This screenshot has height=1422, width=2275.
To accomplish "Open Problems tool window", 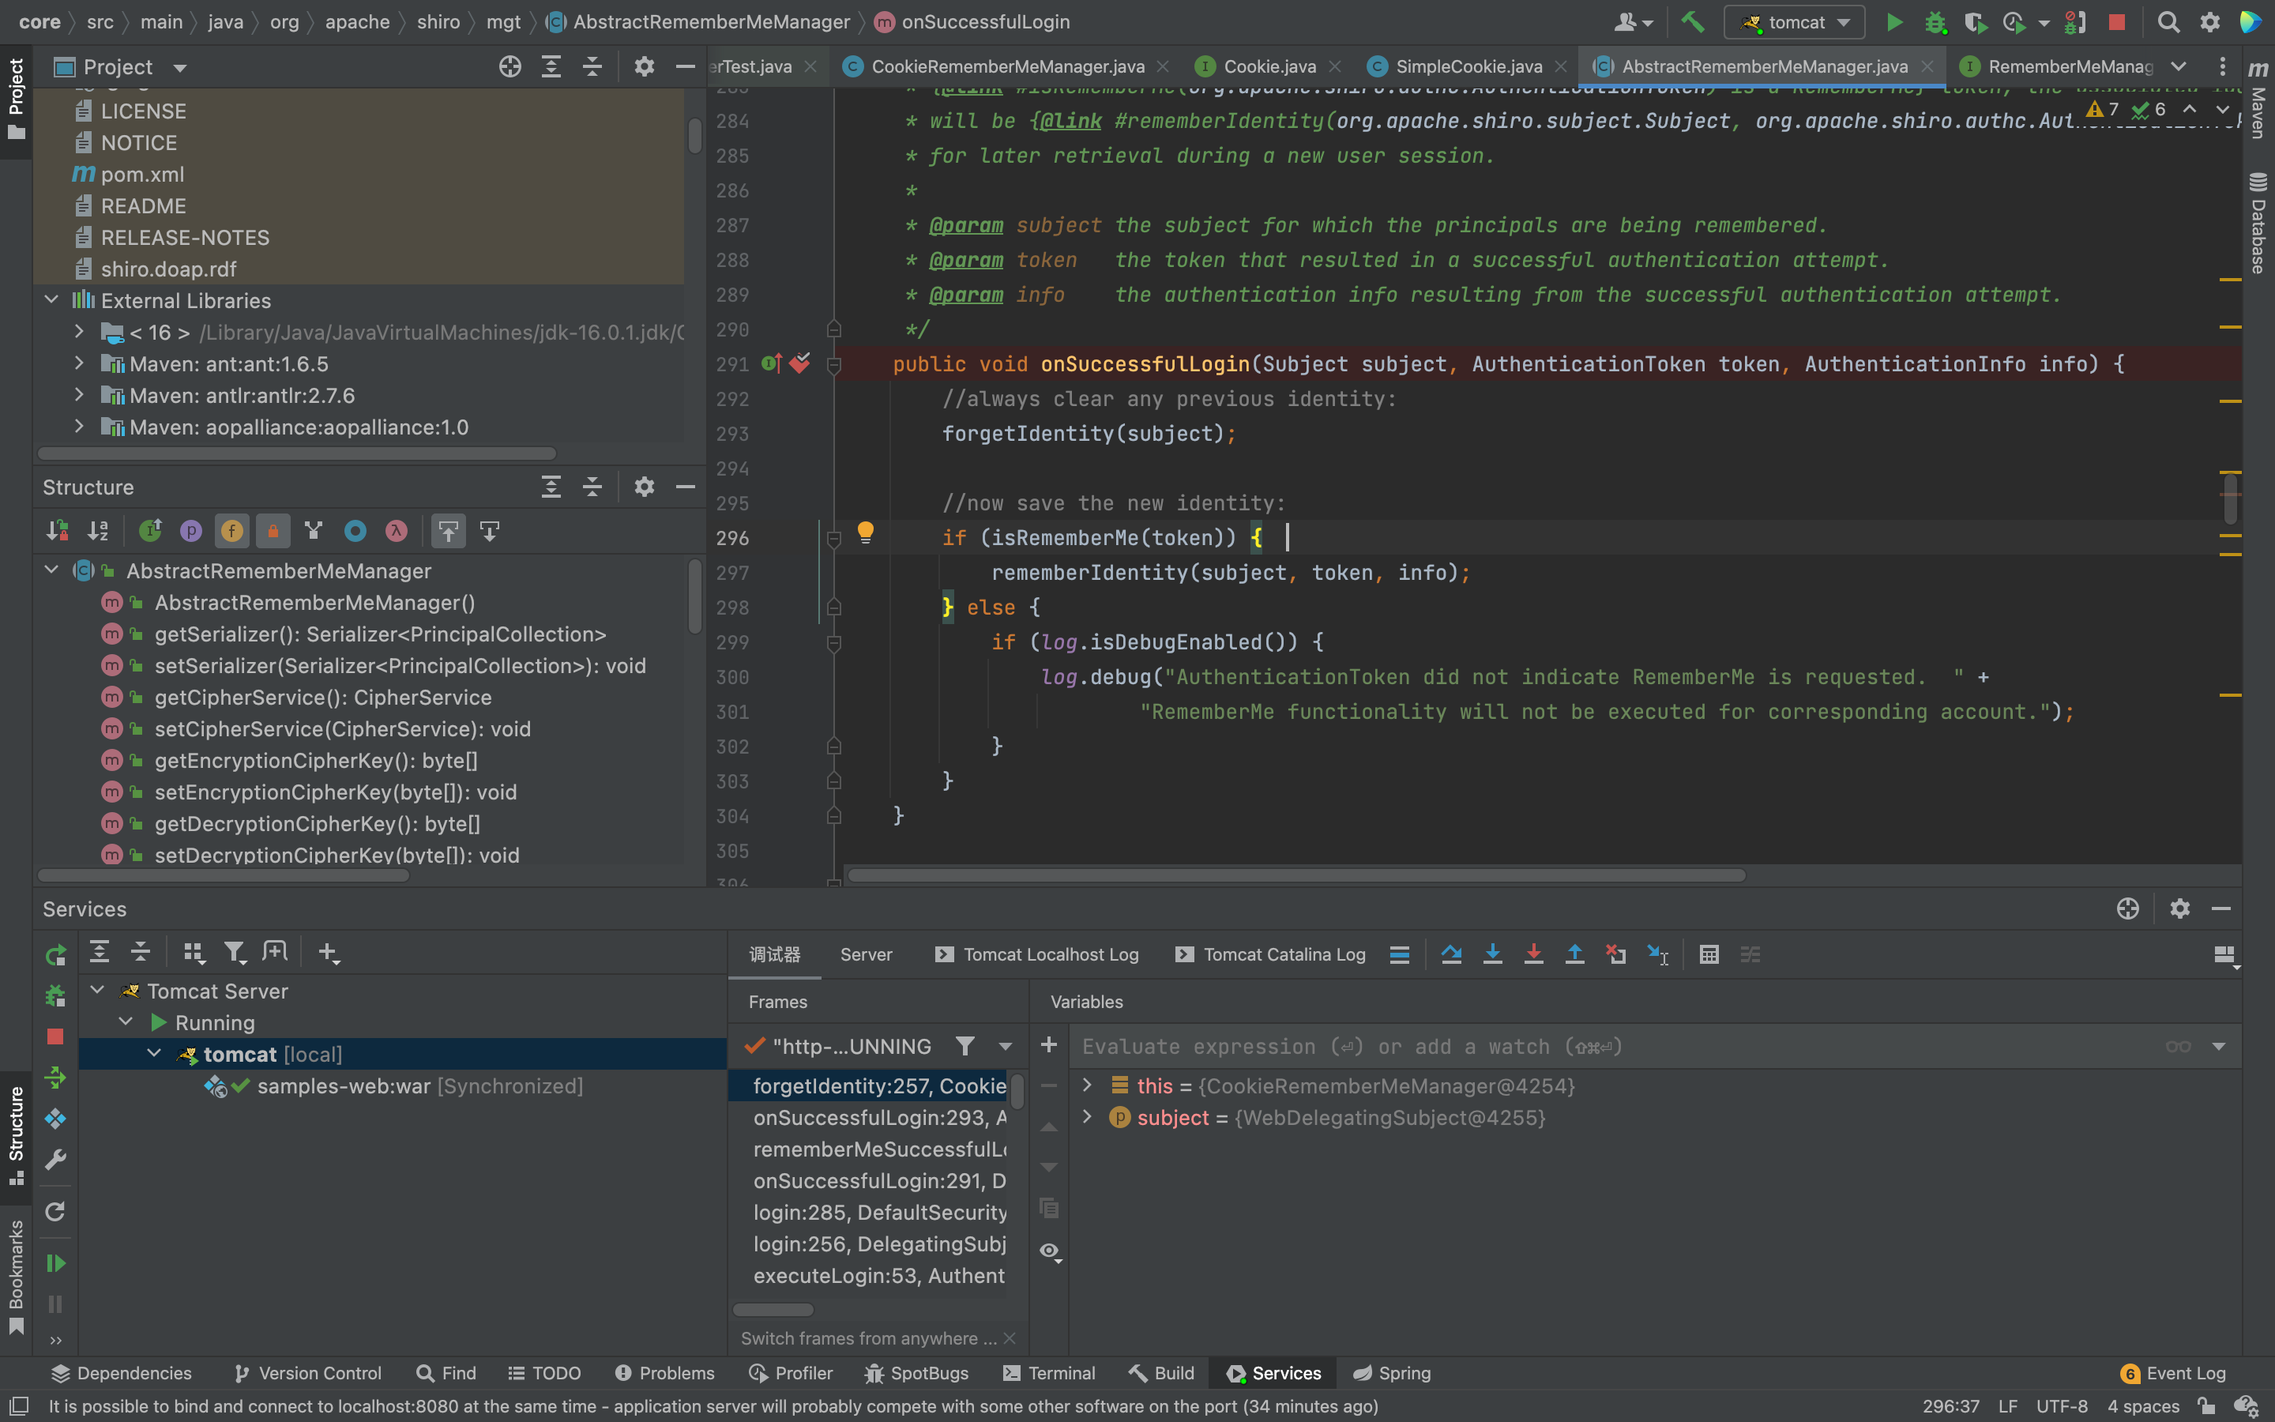I will 664,1373.
